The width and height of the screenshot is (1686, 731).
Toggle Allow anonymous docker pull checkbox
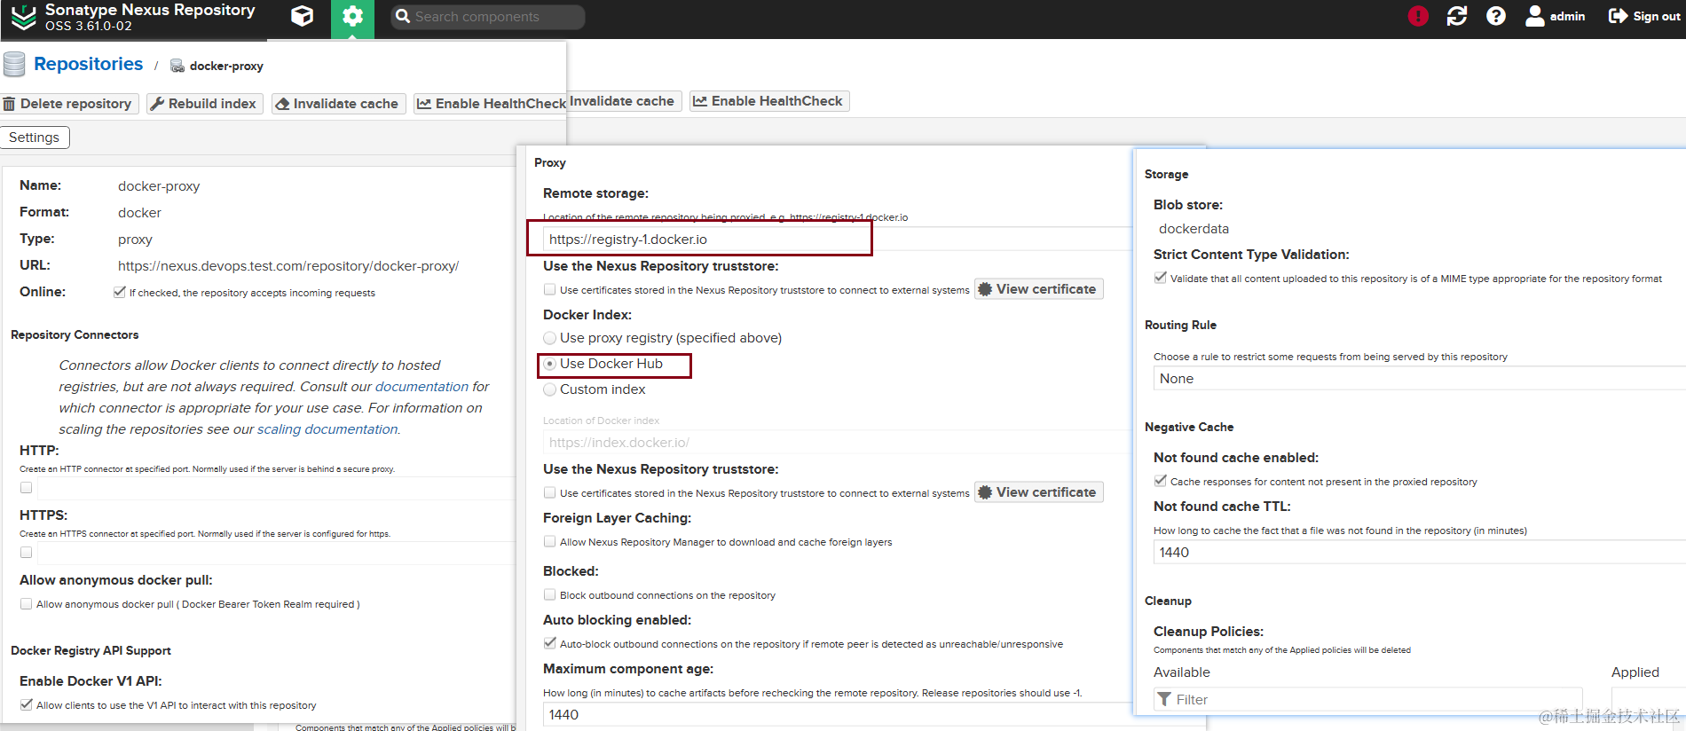click(x=26, y=604)
